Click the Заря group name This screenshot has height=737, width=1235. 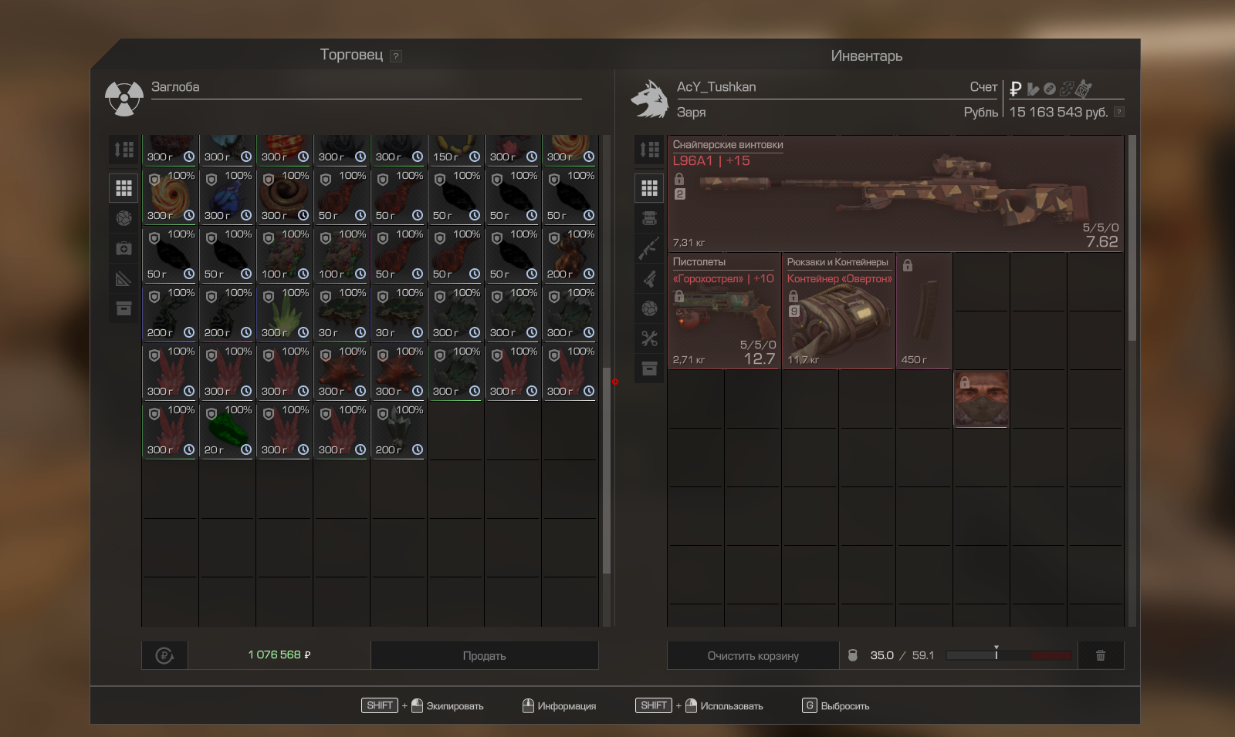pos(692,113)
